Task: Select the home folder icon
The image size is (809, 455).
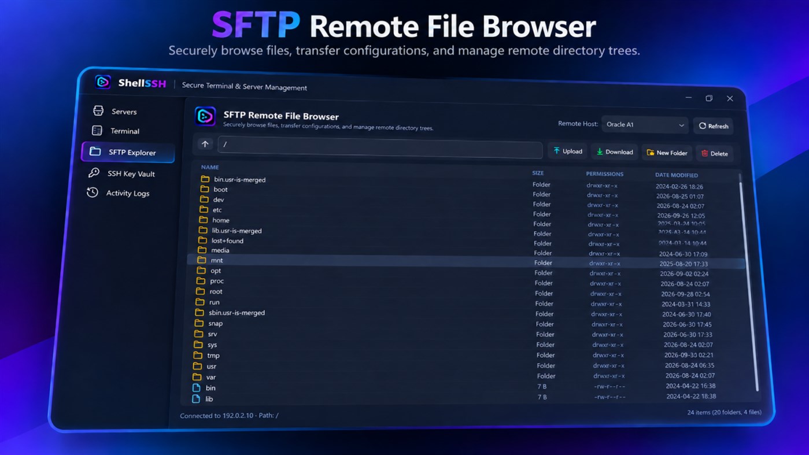Action: click(x=203, y=220)
